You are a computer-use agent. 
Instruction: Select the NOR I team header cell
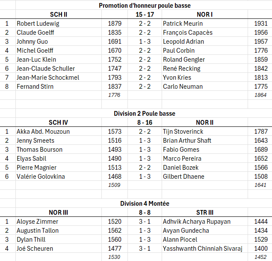(x=205, y=15)
